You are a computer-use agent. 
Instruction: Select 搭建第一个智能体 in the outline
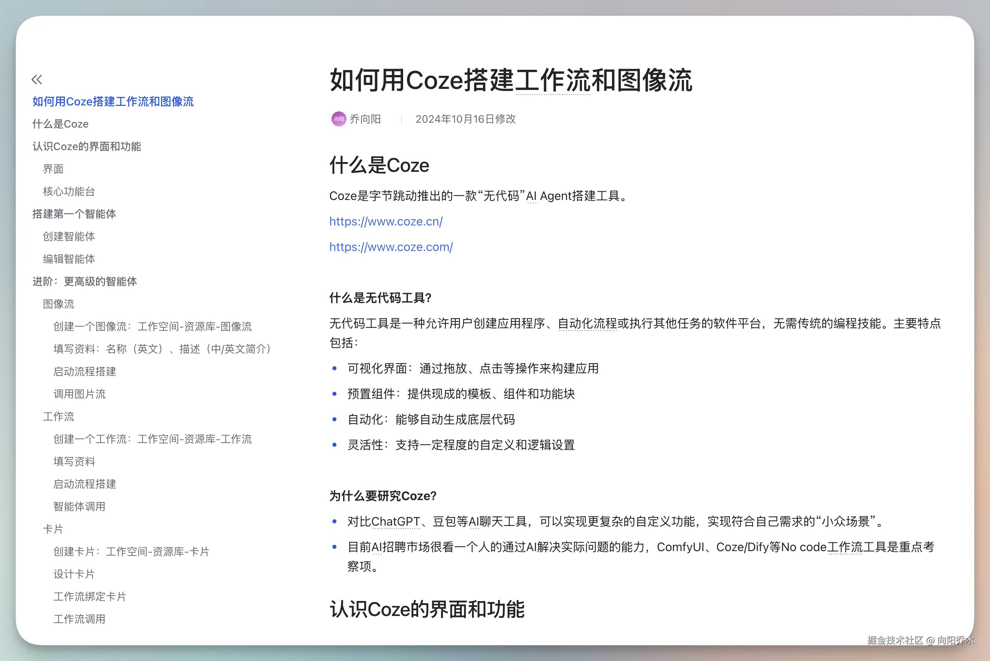(x=74, y=214)
